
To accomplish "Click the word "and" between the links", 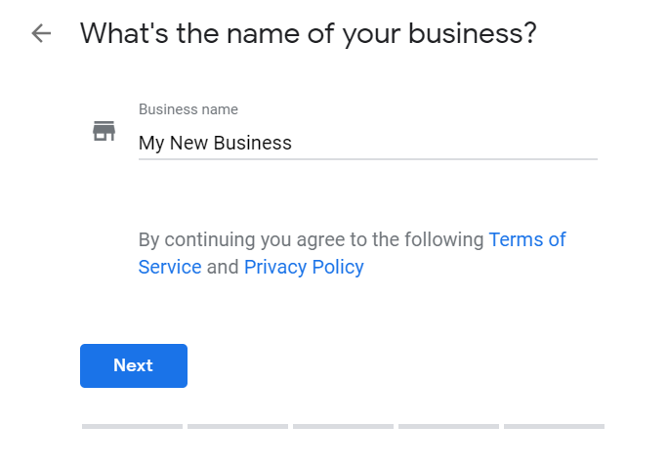I will pos(223,267).
